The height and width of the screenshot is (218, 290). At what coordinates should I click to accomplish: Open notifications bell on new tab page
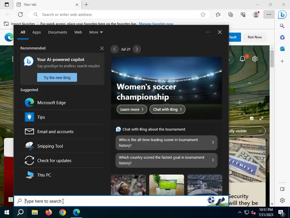tap(242, 59)
